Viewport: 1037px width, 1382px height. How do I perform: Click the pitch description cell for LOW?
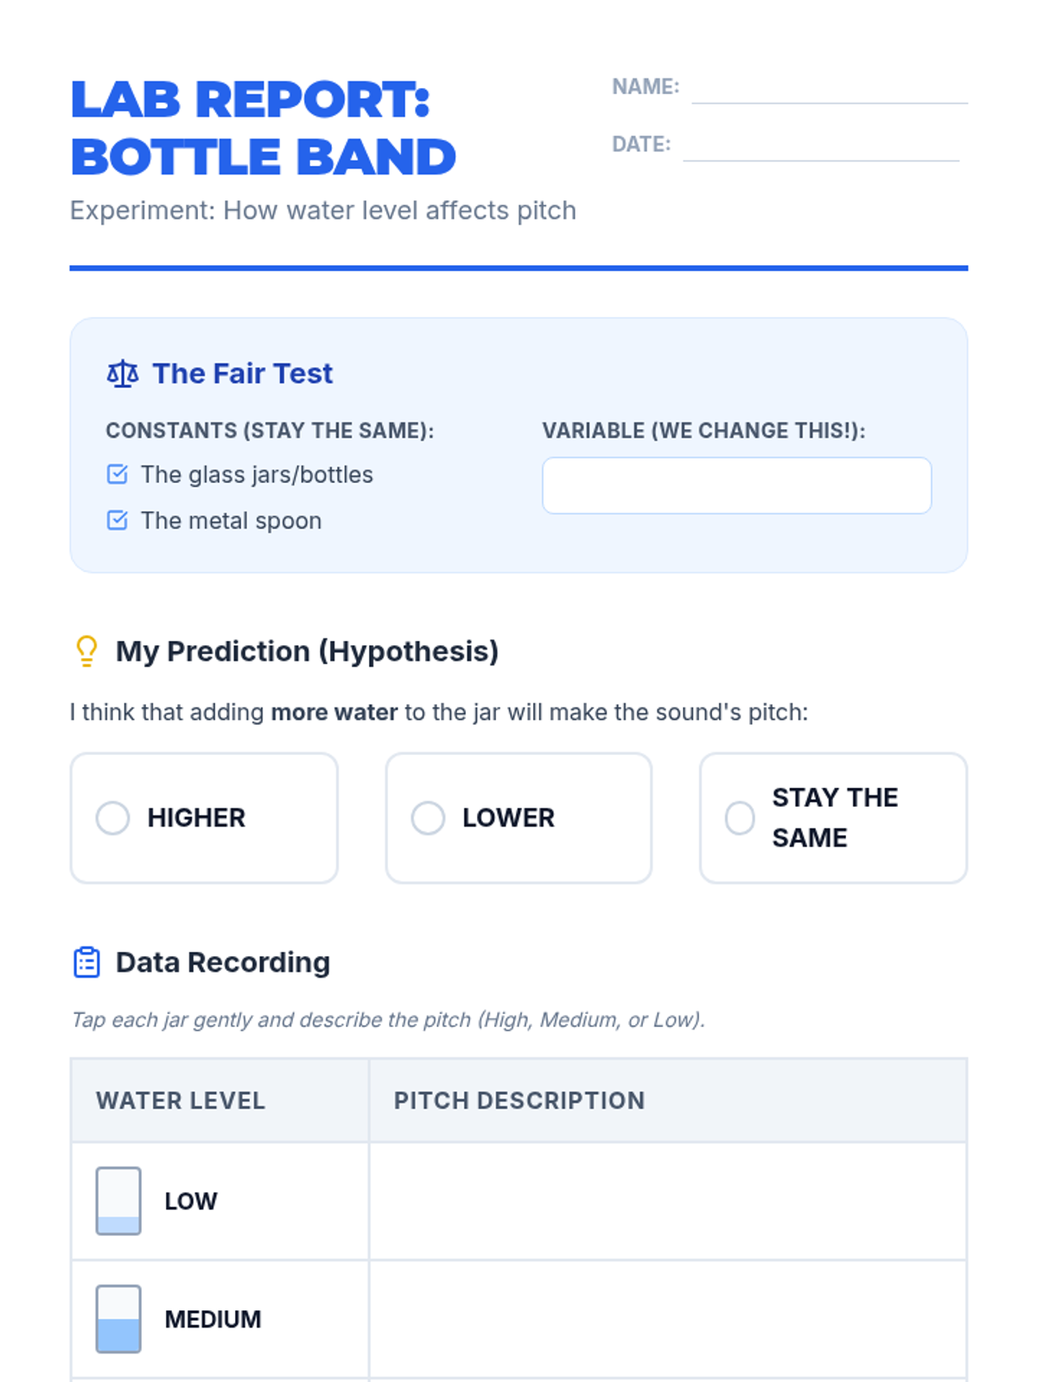click(667, 1201)
